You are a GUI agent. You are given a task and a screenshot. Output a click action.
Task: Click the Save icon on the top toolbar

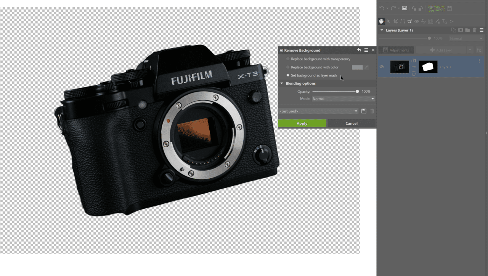click(x=448, y=8)
